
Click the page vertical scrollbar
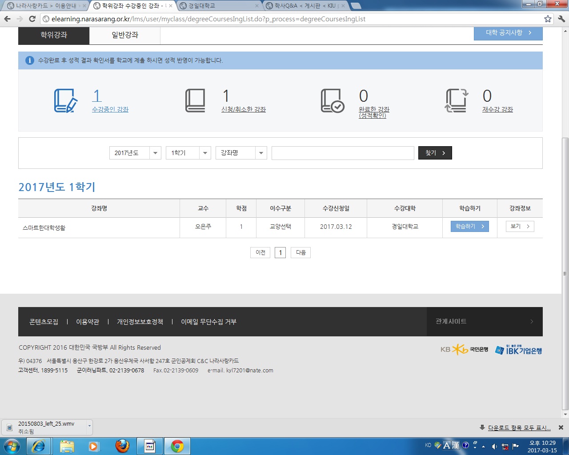coord(565,273)
